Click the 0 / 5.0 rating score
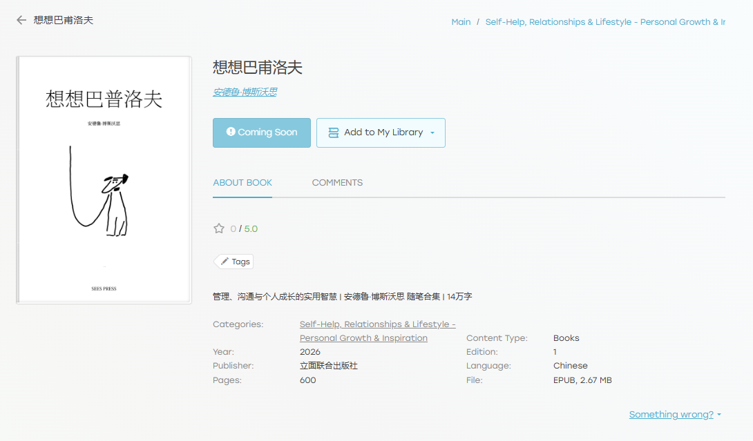Viewport: 753px width, 441px height. (x=244, y=229)
